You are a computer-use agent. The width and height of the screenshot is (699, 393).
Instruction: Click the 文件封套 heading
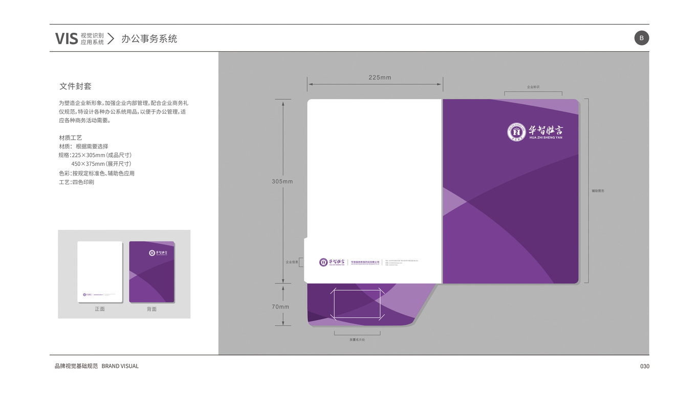tap(75, 86)
